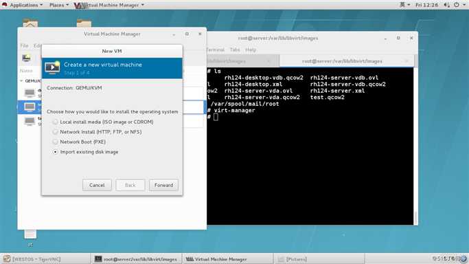Switch to Pictures taskbar item
This screenshot has width=469, height=264.
coord(319,259)
